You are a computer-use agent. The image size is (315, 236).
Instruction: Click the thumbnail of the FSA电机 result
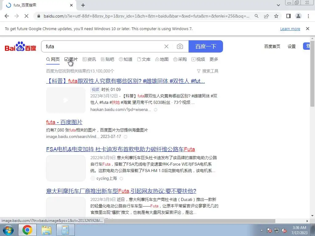coord(66,168)
